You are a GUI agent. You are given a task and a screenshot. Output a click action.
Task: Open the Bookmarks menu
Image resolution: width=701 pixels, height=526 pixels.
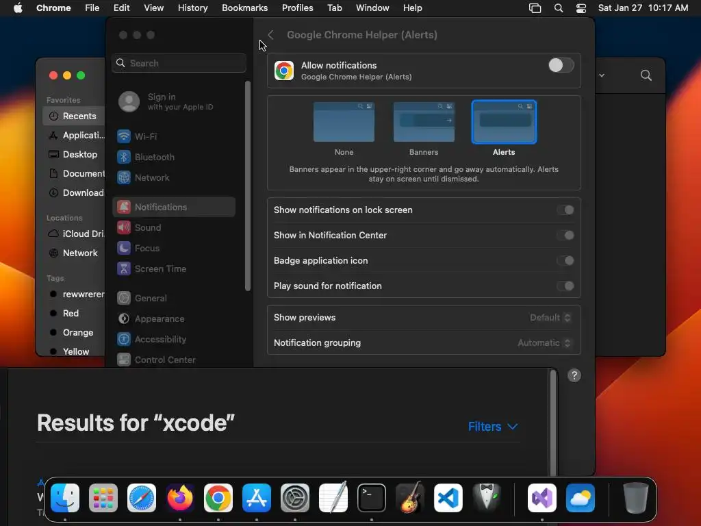(x=244, y=8)
